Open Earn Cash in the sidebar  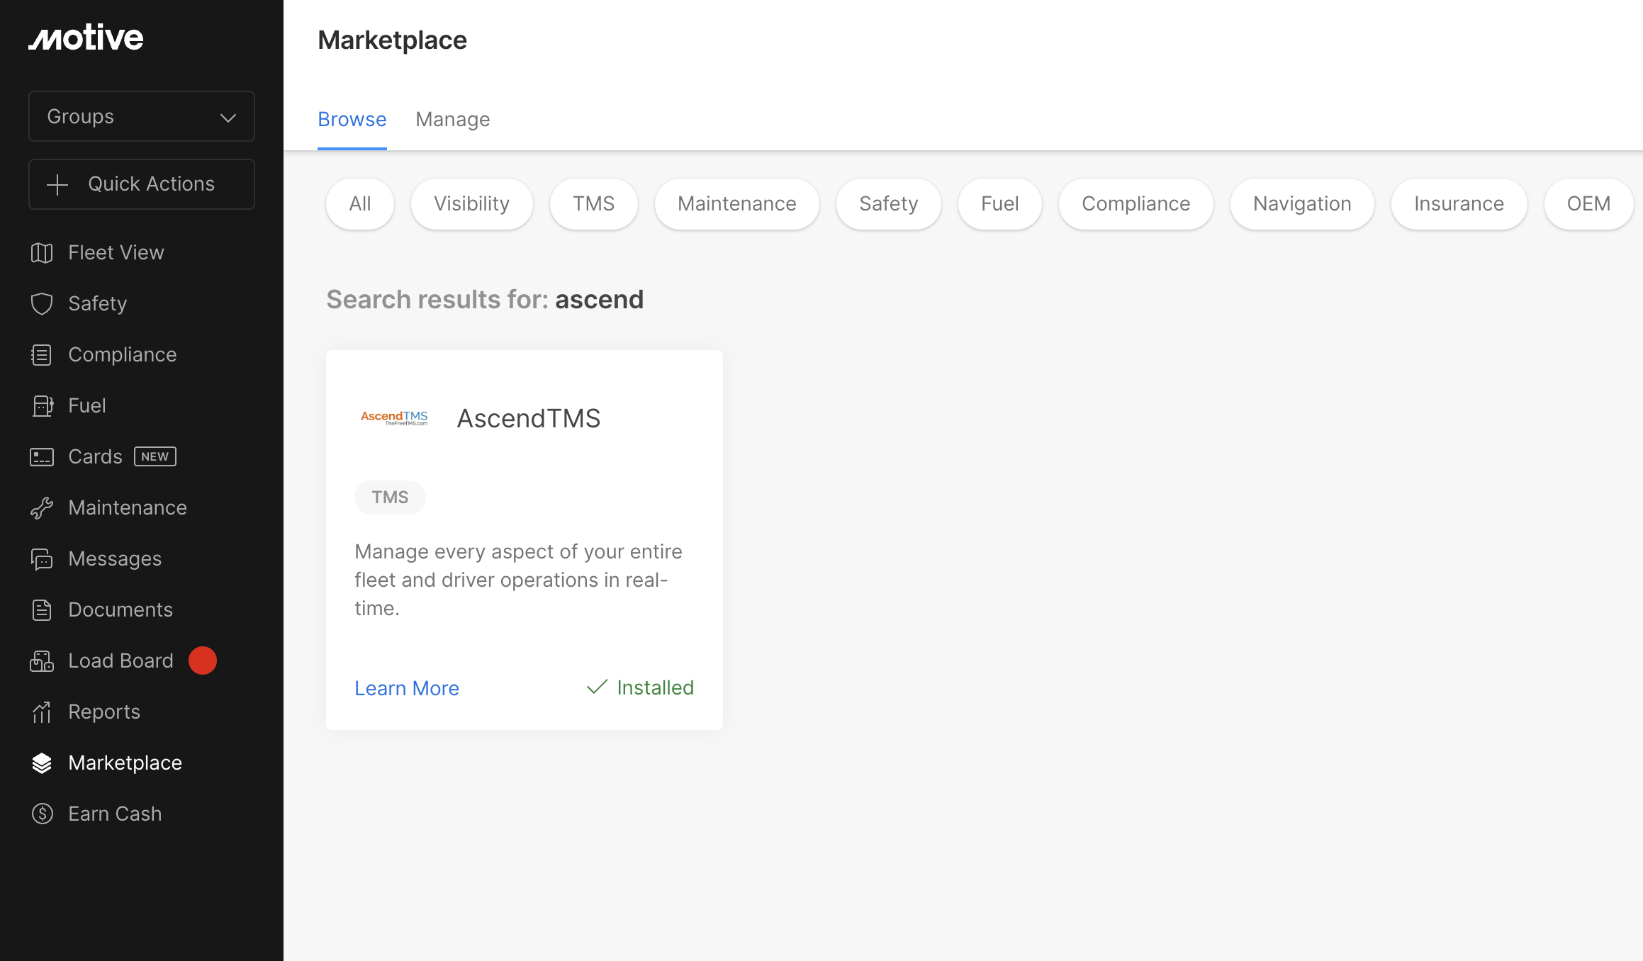(115, 814)
